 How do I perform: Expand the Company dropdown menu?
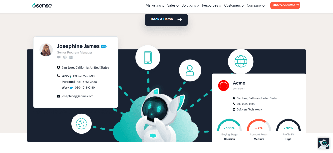click(x=256, y=5)
